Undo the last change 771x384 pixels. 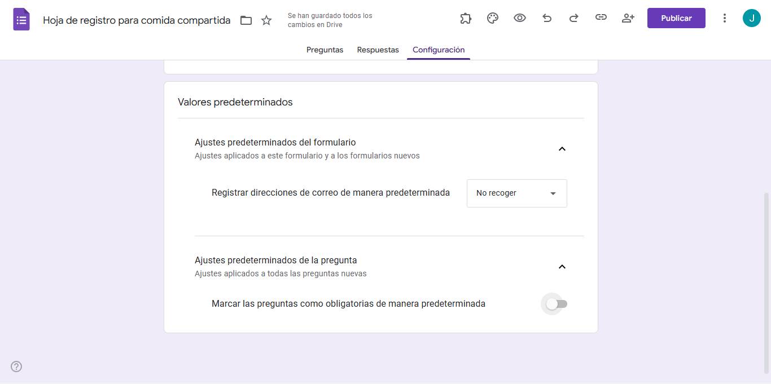point(546,17)
